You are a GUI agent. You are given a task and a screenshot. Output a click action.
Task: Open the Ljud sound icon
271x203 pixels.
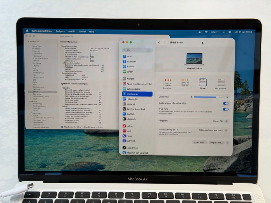(124, 131)
